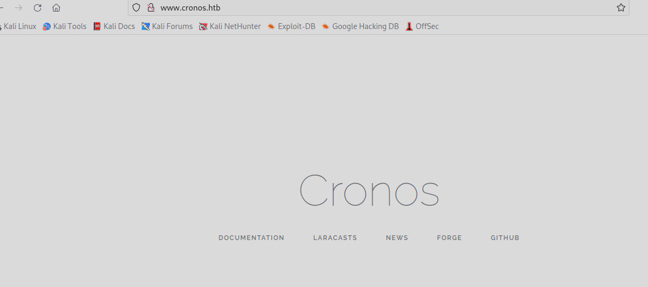Visit the LARACASTS link
This screenshot has width=648, height=287.
[335, 238]
